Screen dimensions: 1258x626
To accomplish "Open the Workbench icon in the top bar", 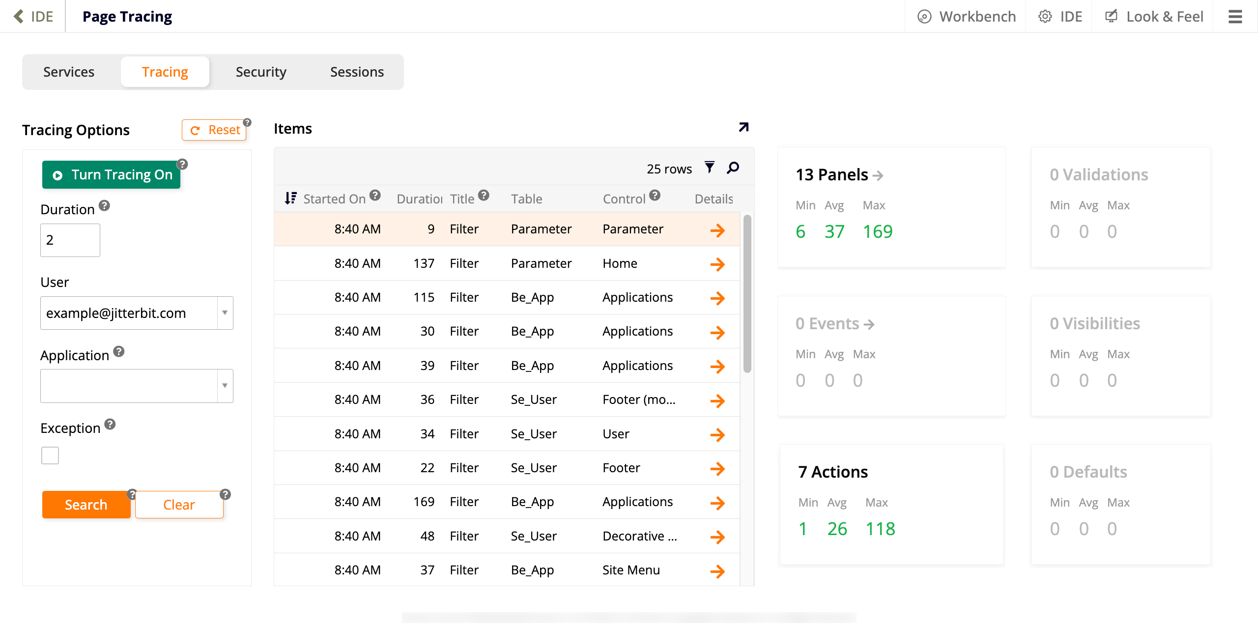I will (925, 16).
